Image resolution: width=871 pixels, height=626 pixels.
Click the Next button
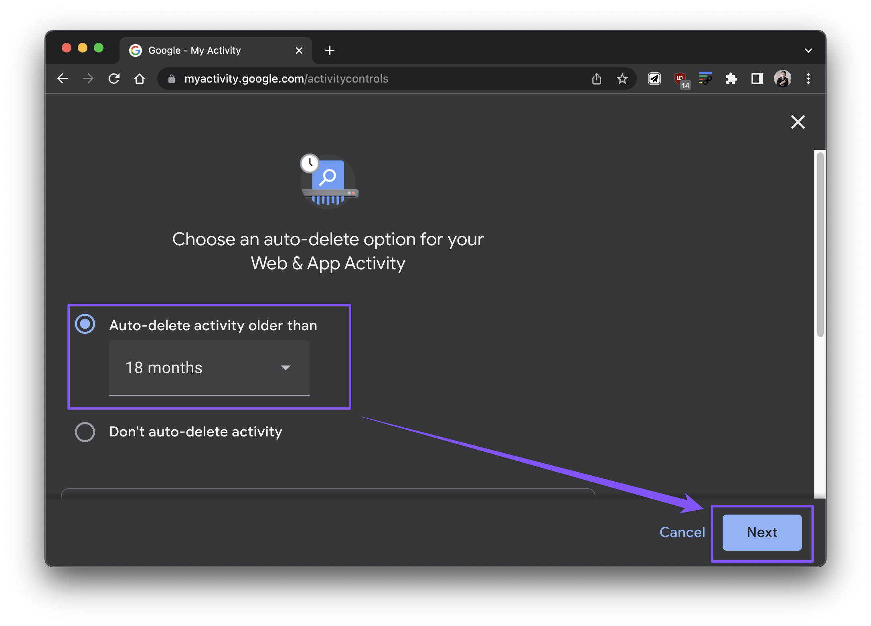[762, 532]
